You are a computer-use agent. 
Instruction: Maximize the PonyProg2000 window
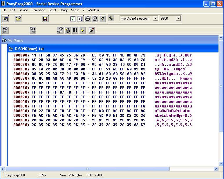213,4
